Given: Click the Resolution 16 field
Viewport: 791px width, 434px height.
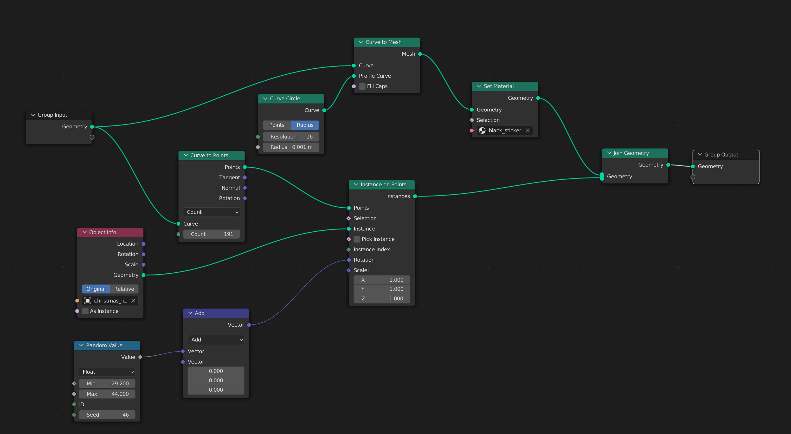Looking at the screenshot, I should 291,137.
